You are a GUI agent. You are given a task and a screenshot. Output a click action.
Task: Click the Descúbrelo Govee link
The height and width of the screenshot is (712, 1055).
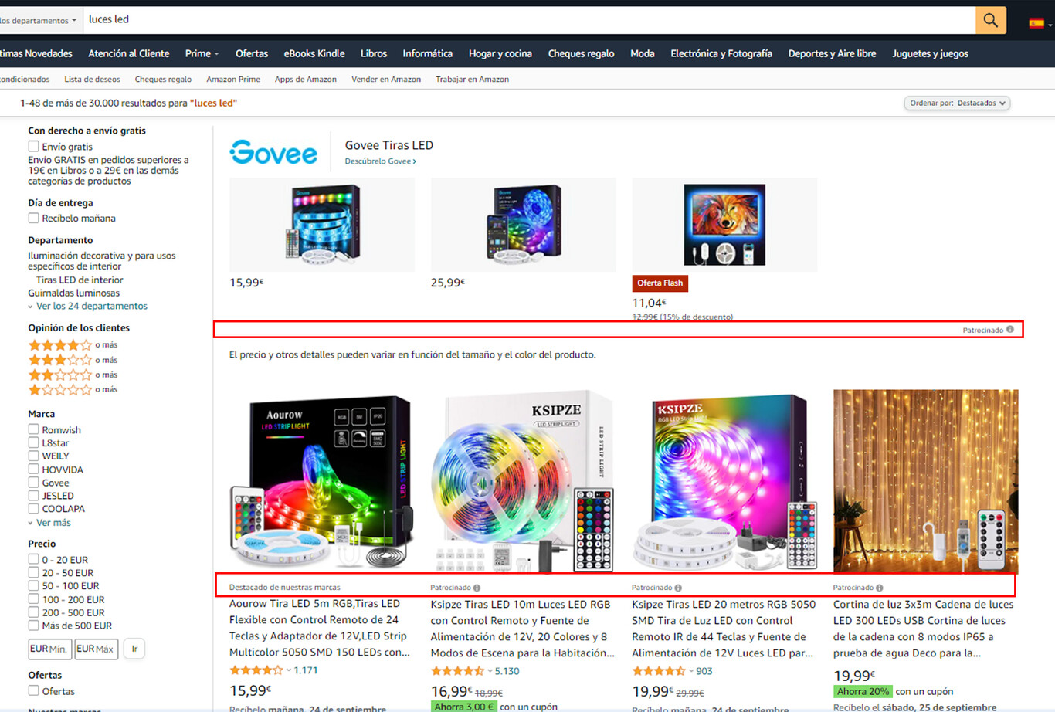point(380,161)
